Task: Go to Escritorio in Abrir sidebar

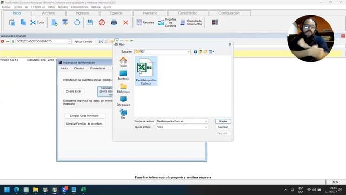Action: tap(123, 75)
